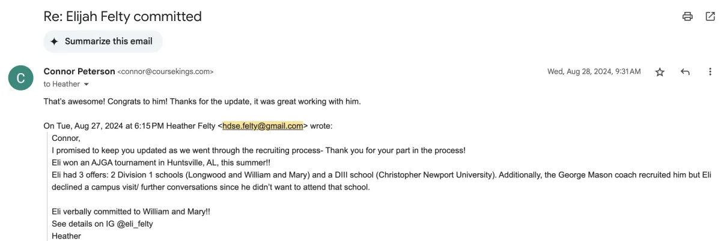Summarize this email
The height and width of the screenshot is (241, 721).
click(x=103, y=41)
